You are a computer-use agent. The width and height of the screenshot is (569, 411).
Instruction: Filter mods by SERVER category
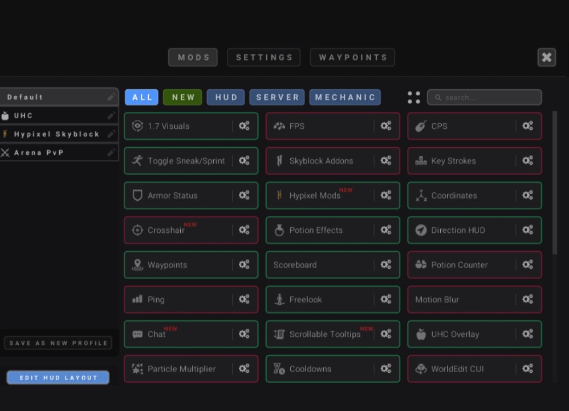(x=277, y=98)
